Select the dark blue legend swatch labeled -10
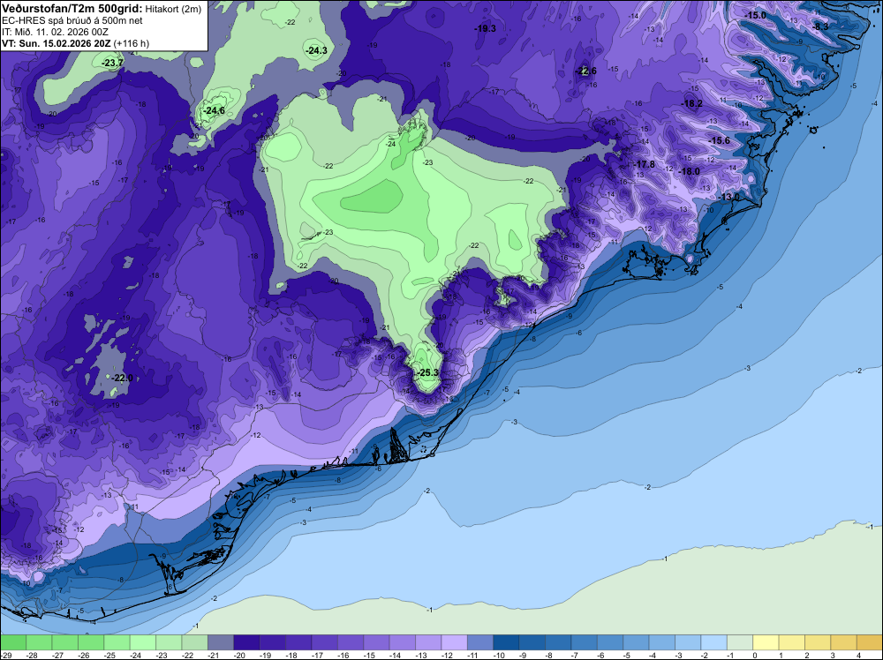Image resolution: width=883 pixels, height=660 pixels. [x=506, y=642]
